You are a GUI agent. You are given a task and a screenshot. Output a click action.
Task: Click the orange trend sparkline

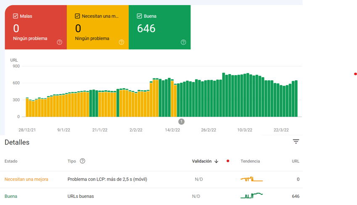pyautogui.click(x=251, y=179)
